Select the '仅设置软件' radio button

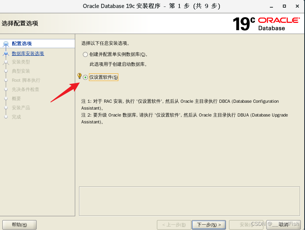tap(85, 77)
